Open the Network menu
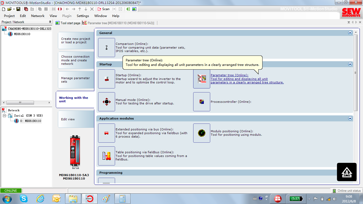The height and width of the screenshot is (204, 363). [x=38, y=16]
